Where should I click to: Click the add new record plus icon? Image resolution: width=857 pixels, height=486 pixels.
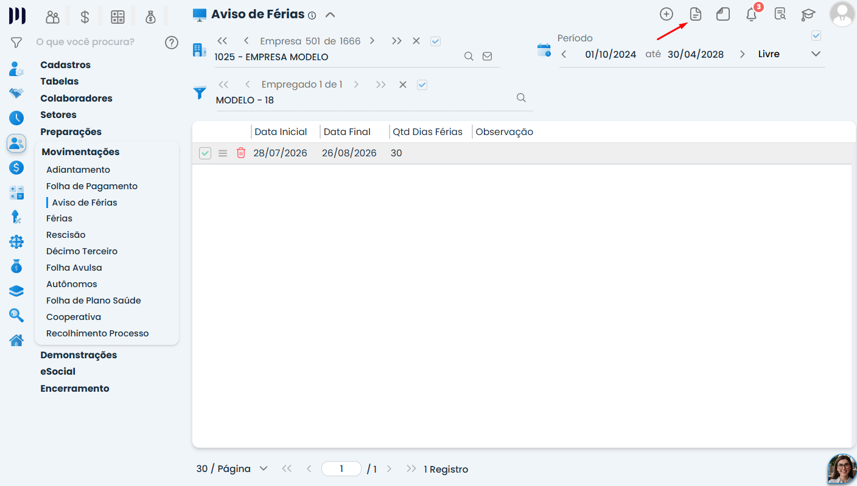666,14
